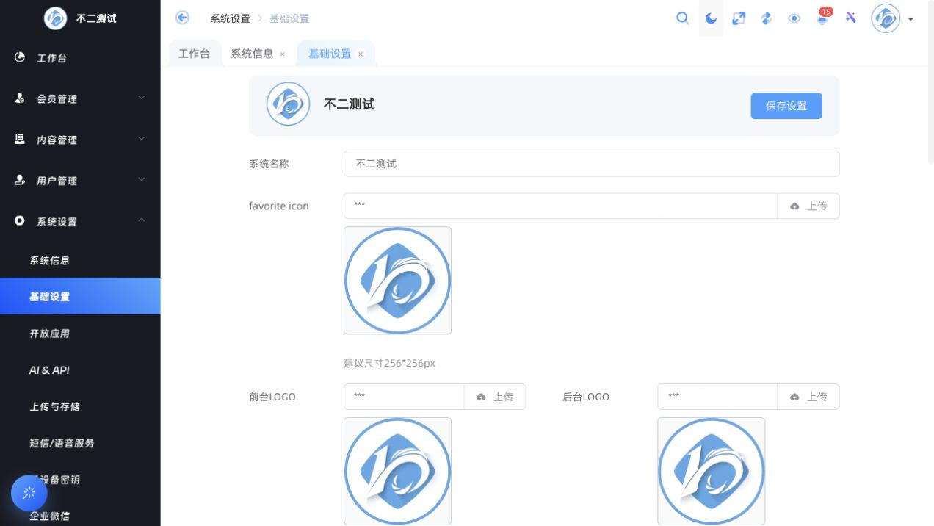Open 短信/语音服务 submenu item
The height and width of the screenshot is (526, 934).
pos(80,443)
